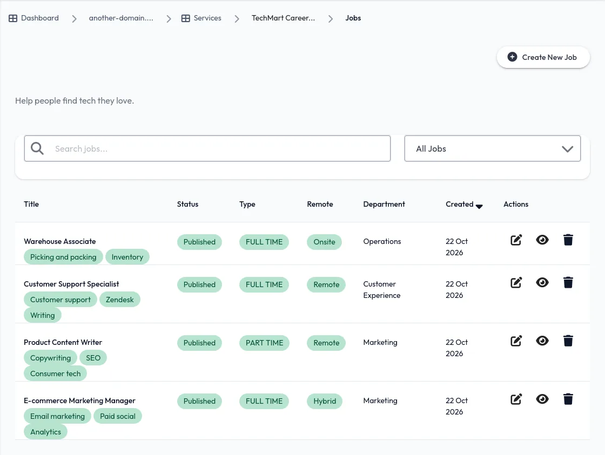Delete the Warehouse Associate job
Viewport: 605px width, 455px height.
568,240
